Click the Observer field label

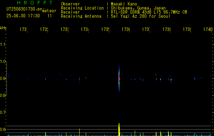click(x=70, y=4)
